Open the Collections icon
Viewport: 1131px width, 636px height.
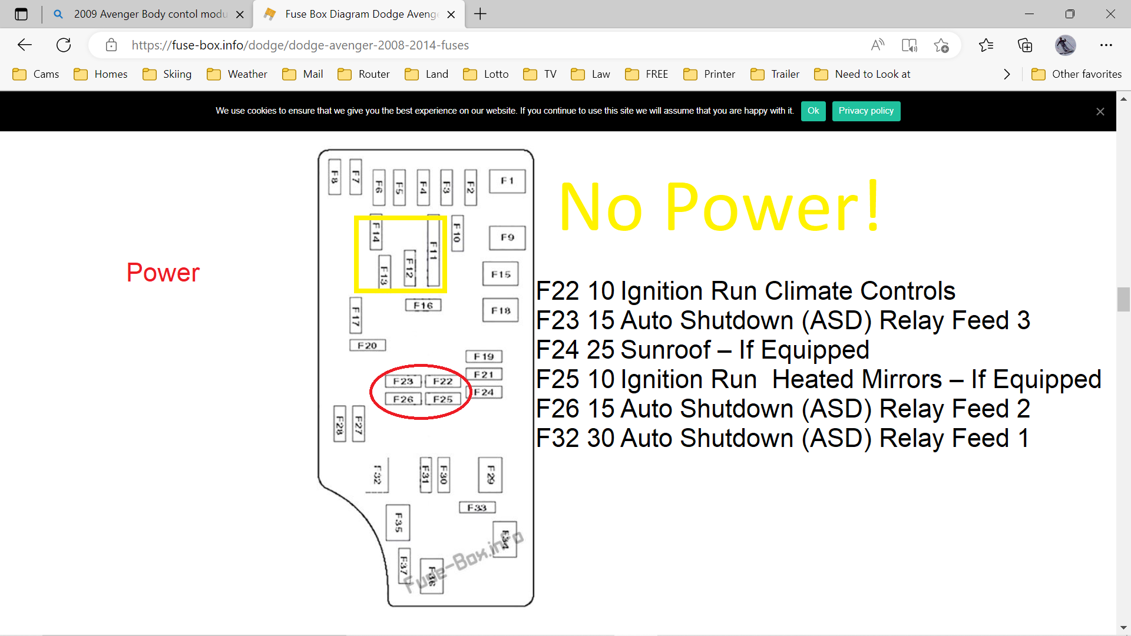[1025, 45]
